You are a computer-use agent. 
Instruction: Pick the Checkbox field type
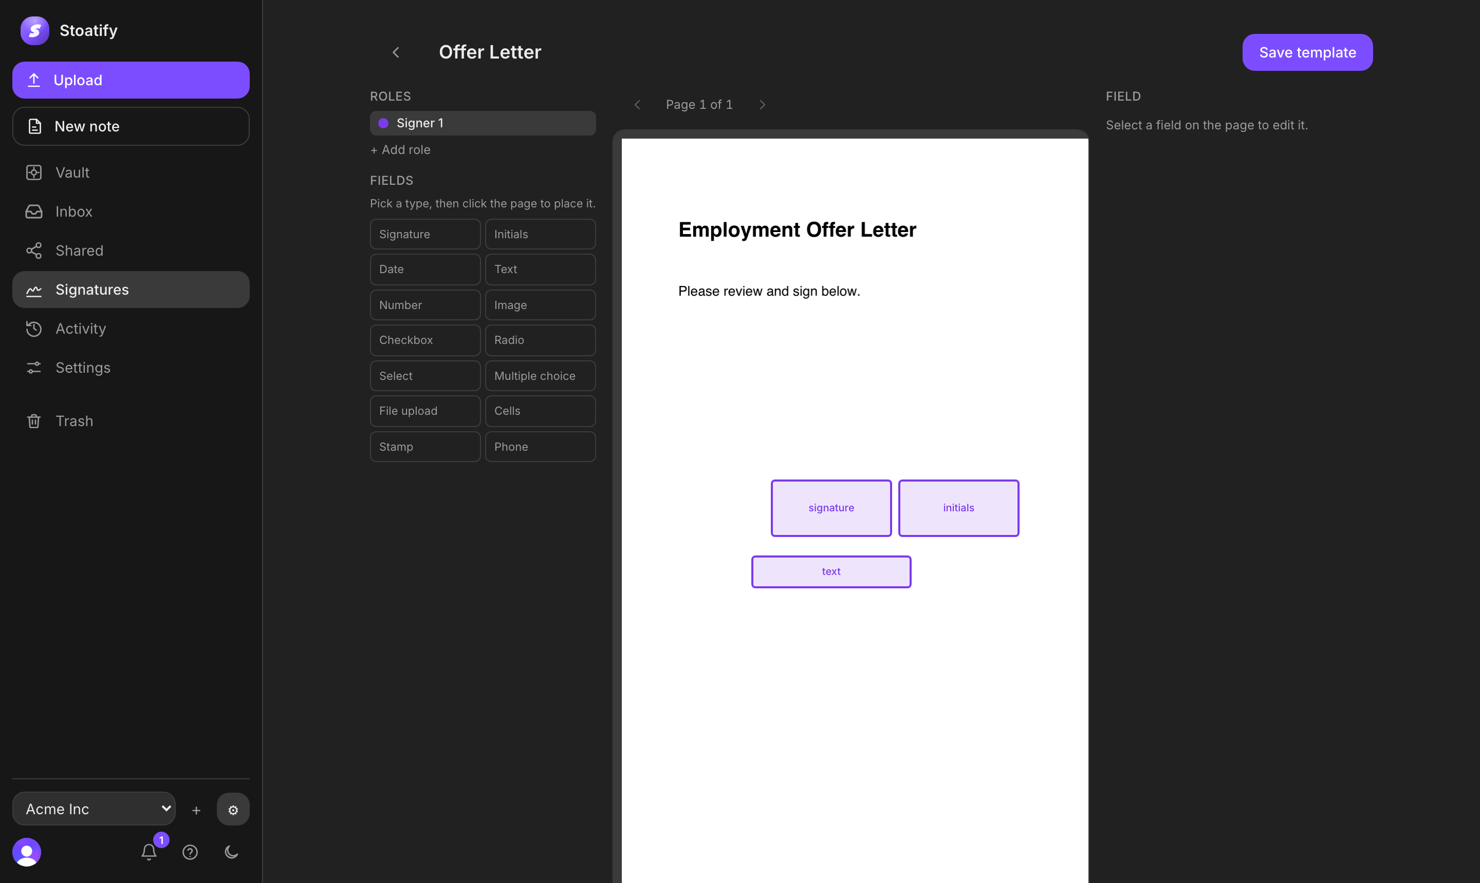pyautogui.click(x=425, y=340)
